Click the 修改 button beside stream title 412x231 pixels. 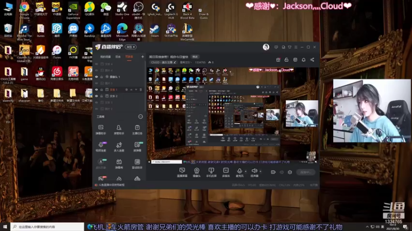[x=195, y=56]
